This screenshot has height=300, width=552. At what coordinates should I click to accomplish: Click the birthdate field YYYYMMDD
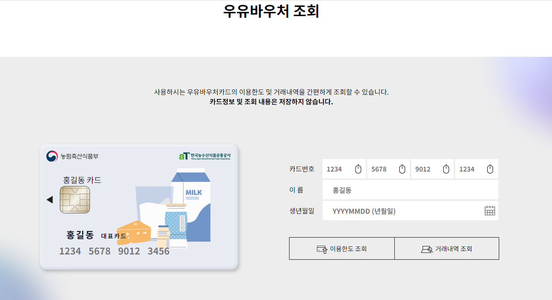(x=410, y=211)
